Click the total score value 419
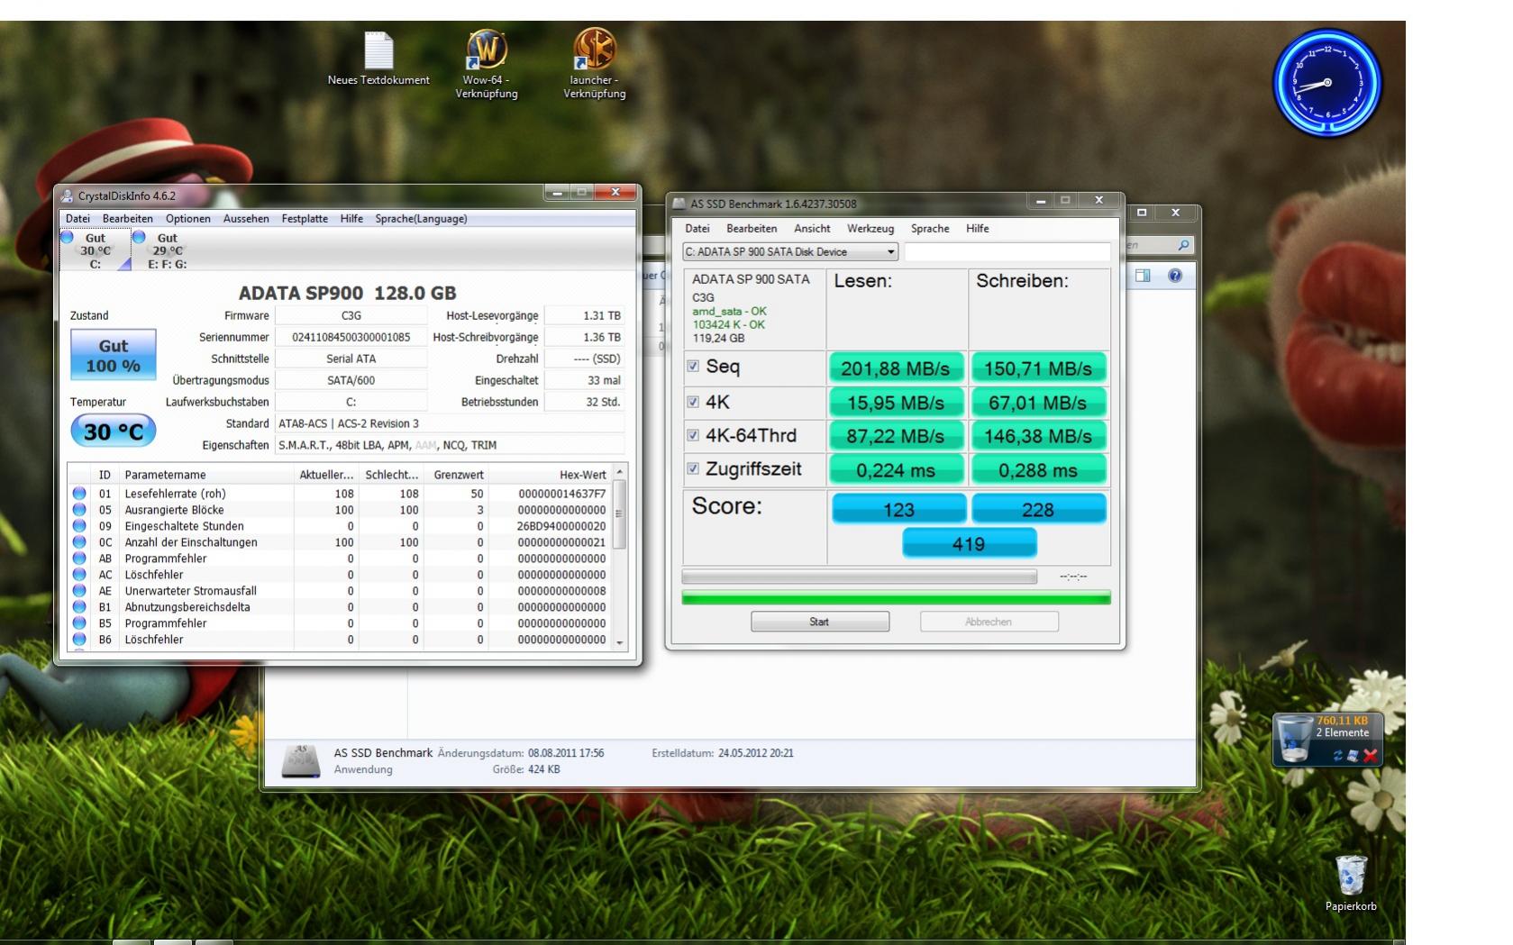 pyautogui.click(x=970, y=544)
